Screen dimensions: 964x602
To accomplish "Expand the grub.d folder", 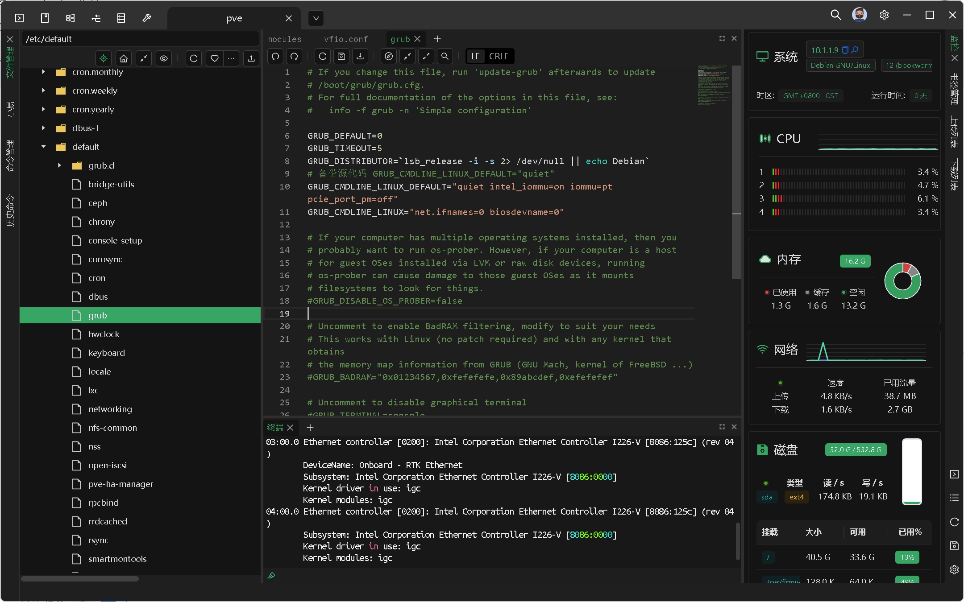I will [59, 165].
